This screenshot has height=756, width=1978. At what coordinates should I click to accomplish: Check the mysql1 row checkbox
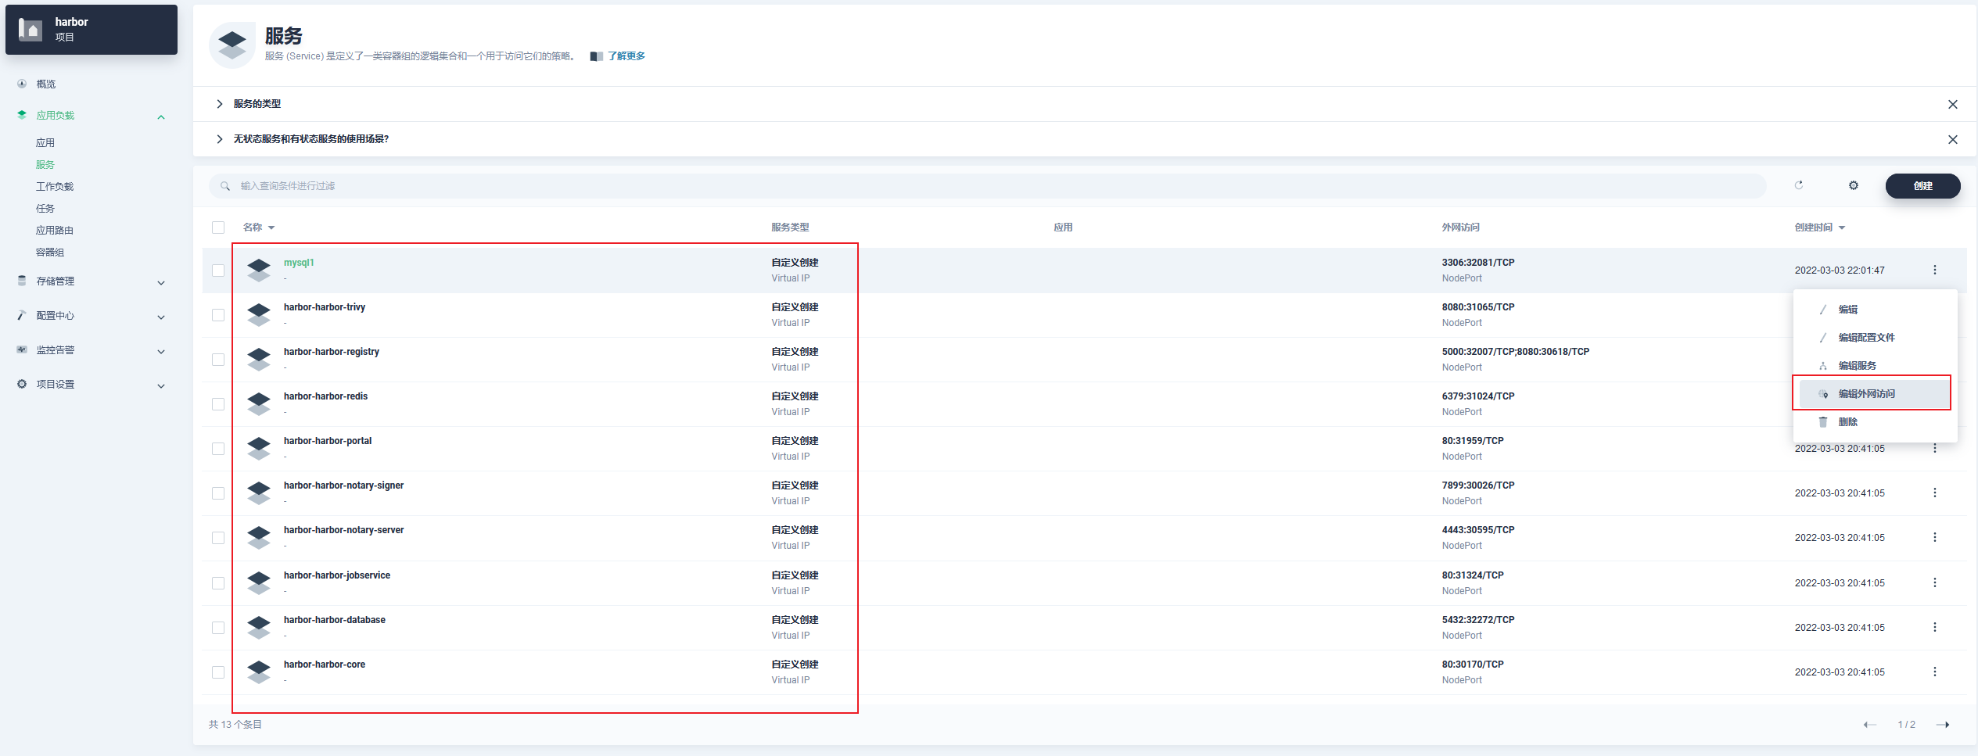(218, 271)
